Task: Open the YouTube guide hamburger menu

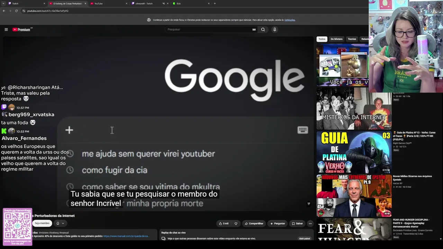Action: (x=6, y=29)
